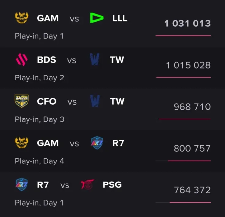
Task: Click the red PSG team logo
Action: 87,185
